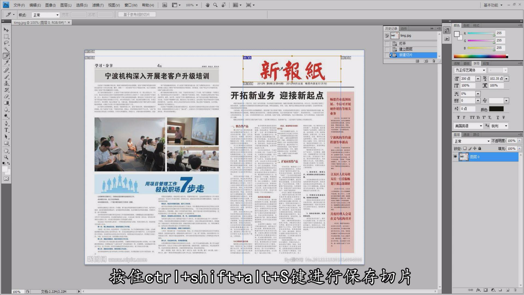Delete layer with trash icon
Image resolution: width=524 pixels, height=295 pixels.
(x=515, y=290)
